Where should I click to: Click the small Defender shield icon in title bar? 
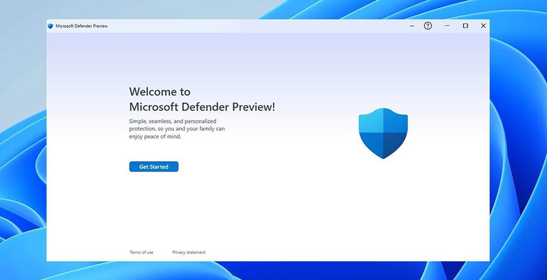[x=50, y=26]
